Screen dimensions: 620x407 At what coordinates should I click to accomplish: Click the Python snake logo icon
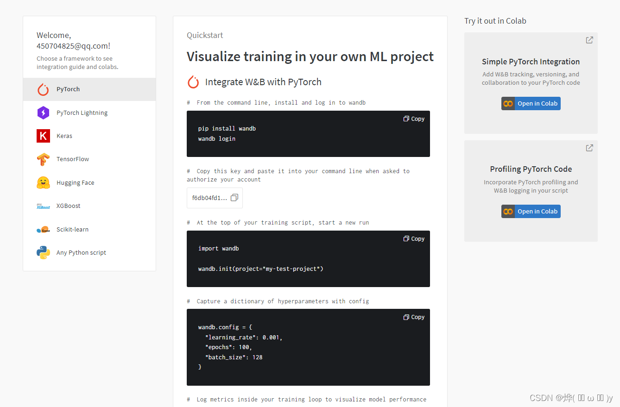coord(43,252)
